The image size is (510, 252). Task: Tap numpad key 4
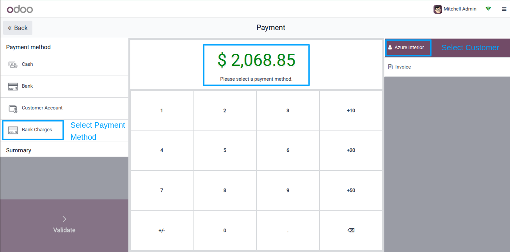click(x=162, y=150)
